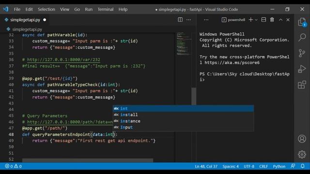The height and width of the screenshot is (174, 310).
Task: Open the Explorer view in activity bar
Action: tap(302, 22)
